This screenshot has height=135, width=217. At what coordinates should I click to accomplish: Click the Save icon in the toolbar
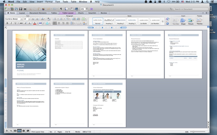[x=21, y=9]
